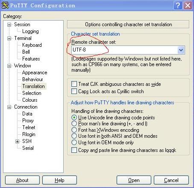
Task: Collapse the Terminal category node
Action: click(9, 39)
